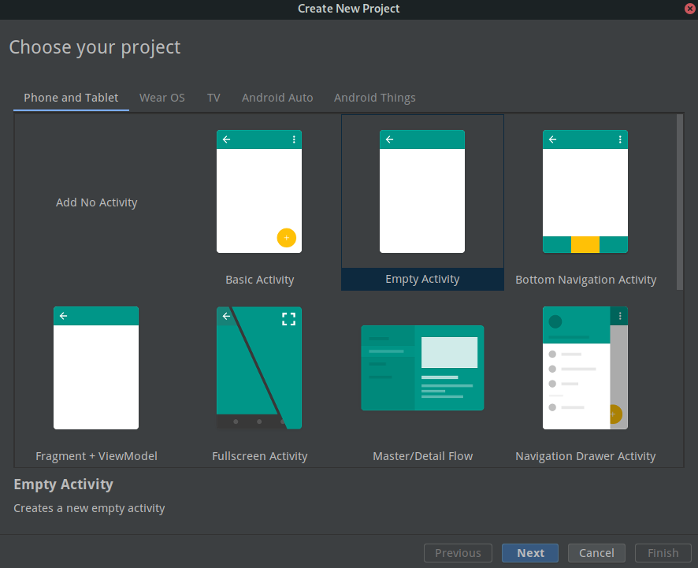Choose the Bottom Navigation Activity thumbnail
Viewport: 698px width, 568px height.
[x=585, y=191]
